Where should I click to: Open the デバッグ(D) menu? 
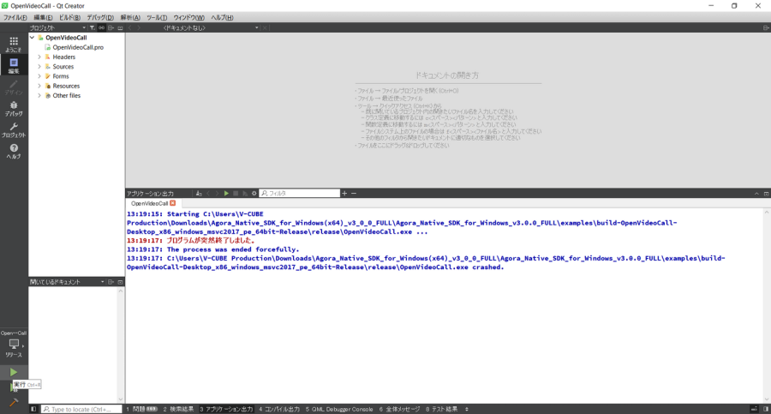pyautogui.click(x=100, y=17)
